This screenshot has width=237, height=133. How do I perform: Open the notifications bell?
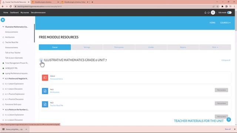point(205,13)
